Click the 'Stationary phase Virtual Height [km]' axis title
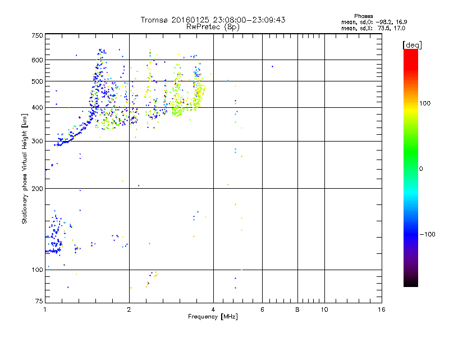The image size is (449, 337). point(25,168)
